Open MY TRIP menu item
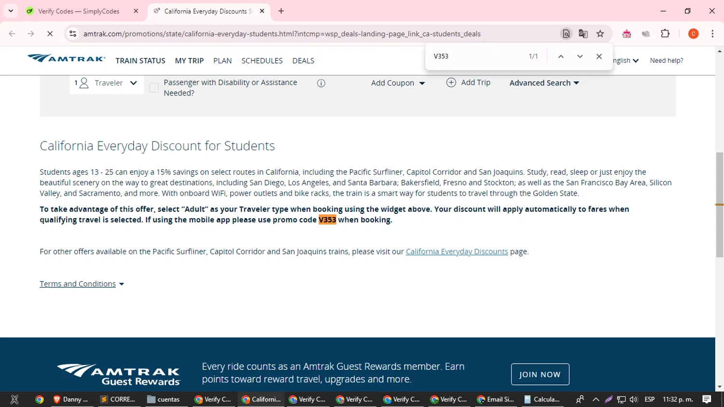The image size is (724, 407). click(189, 61)
